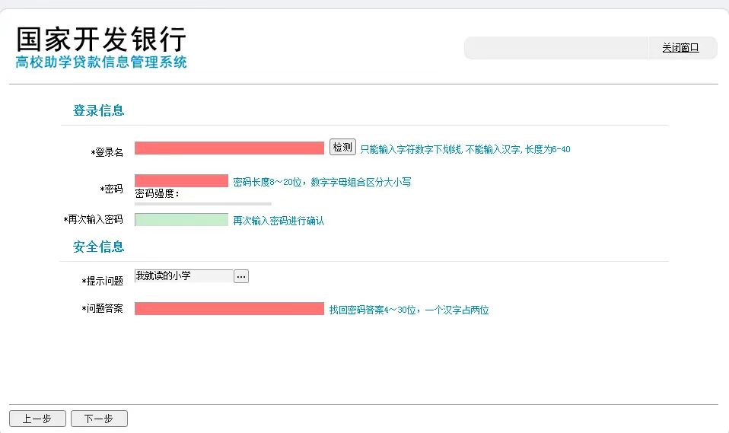Click the 密码强度 strength indicator bar

[202, 204]
